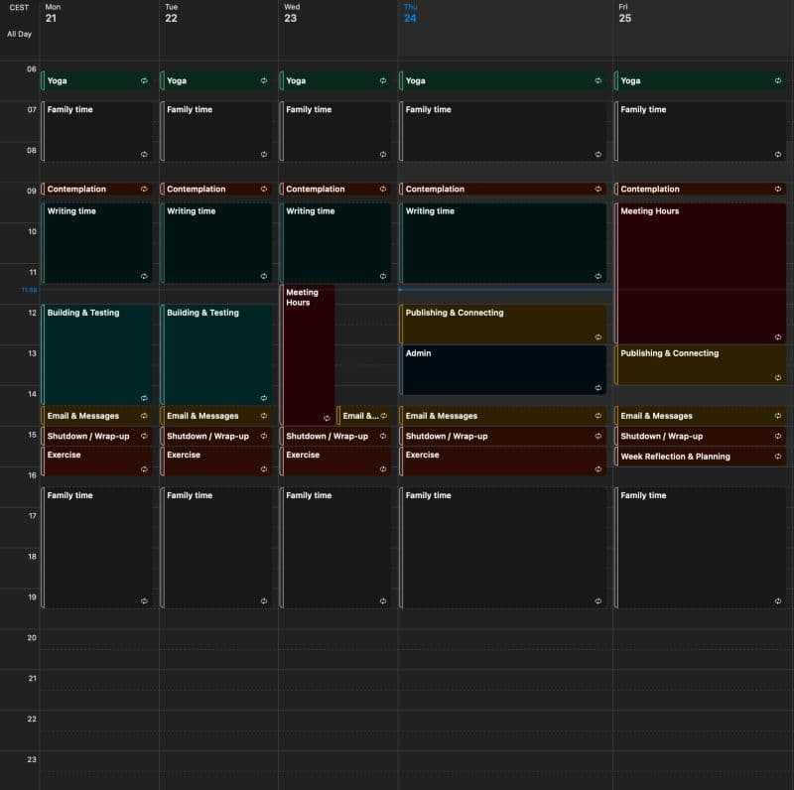Click the repeat icon on Friday's Meeting Hours
This screenshot has height=790, width=794.
[x=777, y=337]
